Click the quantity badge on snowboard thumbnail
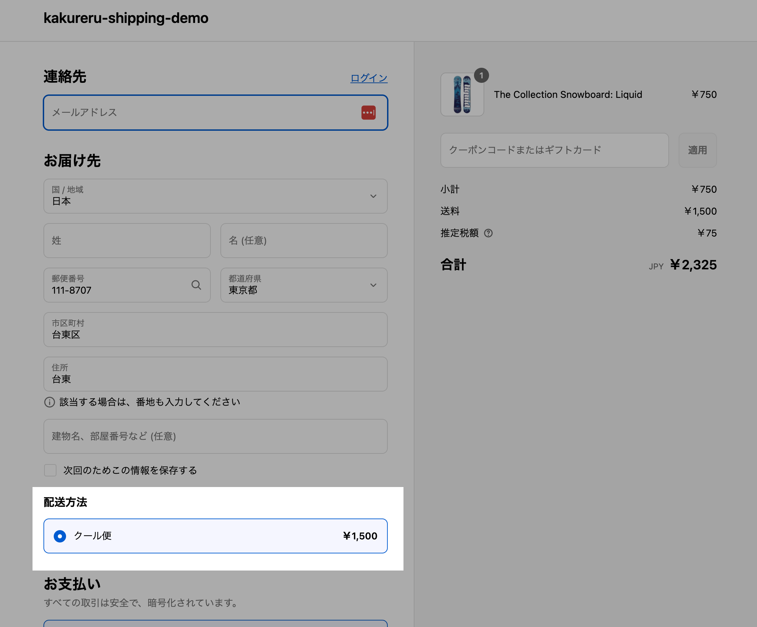757x627 pixels. 481,76
